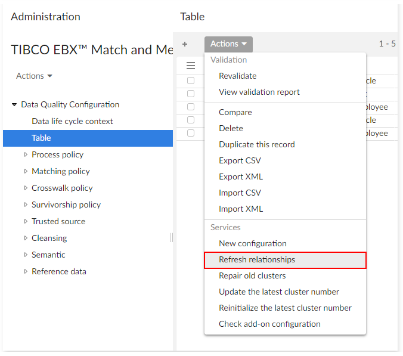Expand the Survivorship policy node

pyautogui.click(x=26, y=205)
